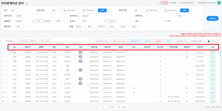Click the 선택 button for 검색기간1
The width and height of the screenshot is (222, 111).
(x=102, y=10)
